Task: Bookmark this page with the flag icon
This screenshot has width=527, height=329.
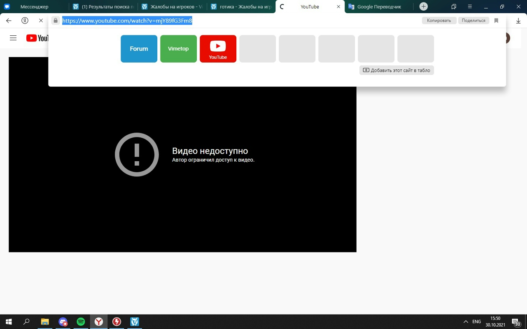Action: (x=496, y=21)
